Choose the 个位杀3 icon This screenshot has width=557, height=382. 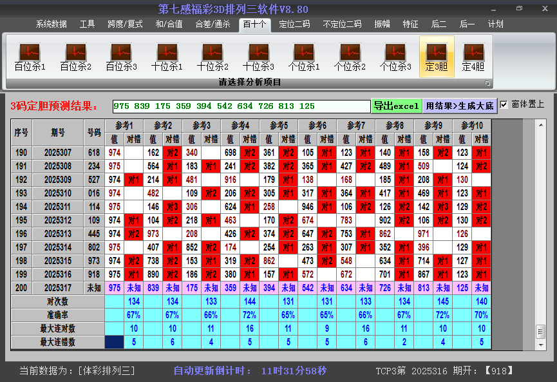click(x=395, y=57)
